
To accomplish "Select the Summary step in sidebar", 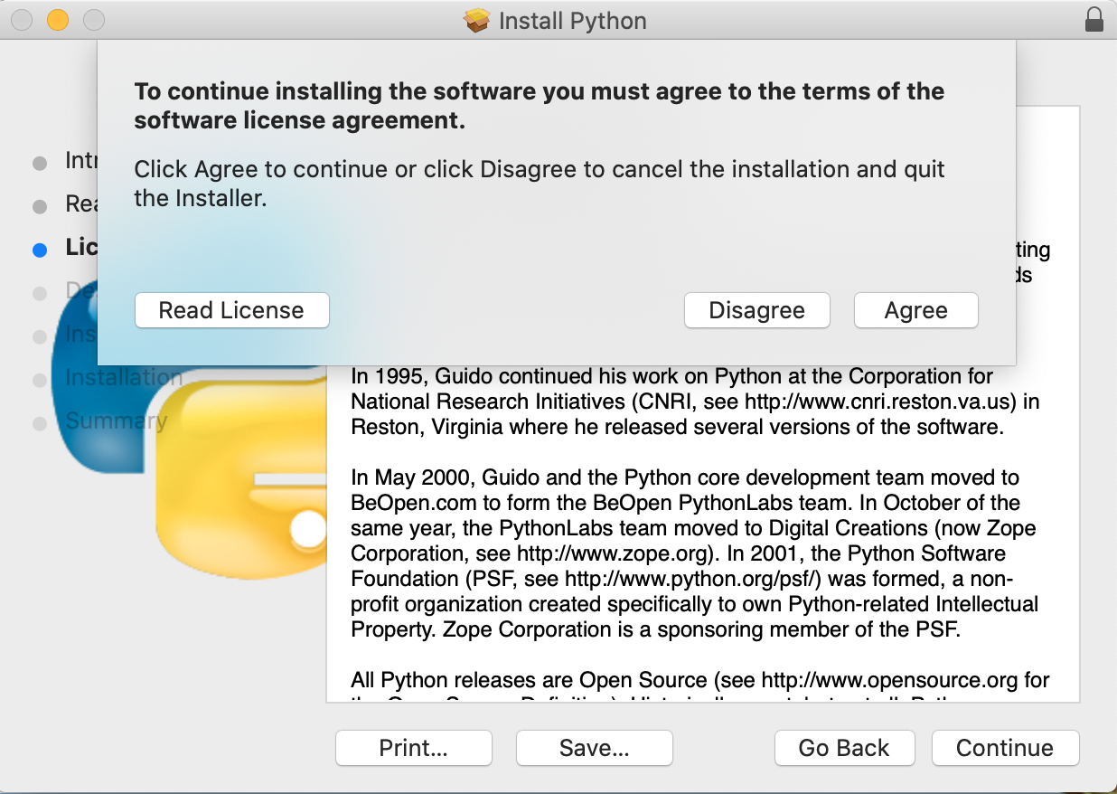I will pos(116,421).
